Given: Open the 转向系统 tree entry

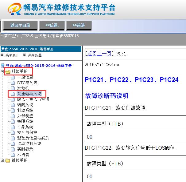Looking at the screenshot, I should click(25, 105).
